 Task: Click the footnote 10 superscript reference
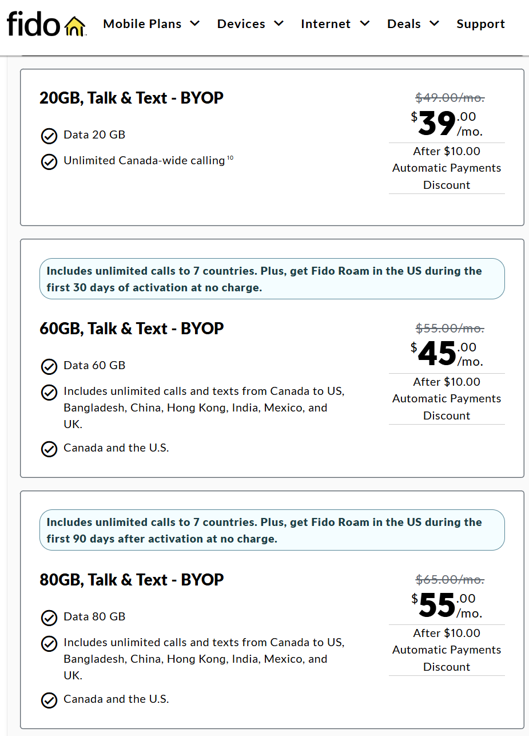click(x=229, y=157)
